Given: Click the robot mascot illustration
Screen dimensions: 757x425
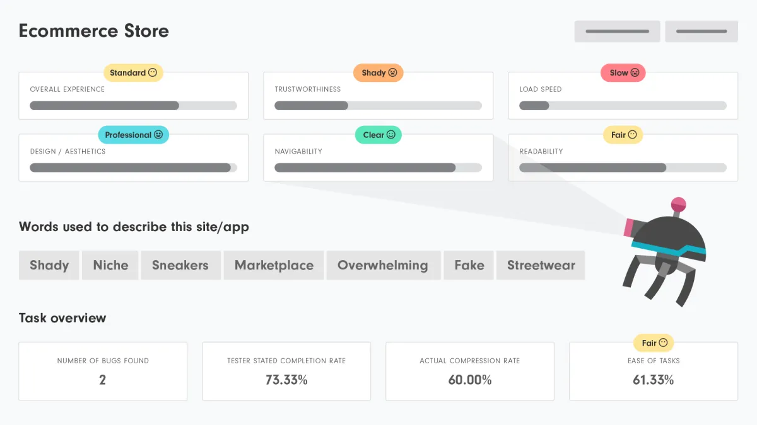Looking at the screenshot, I should pos(662,252).
